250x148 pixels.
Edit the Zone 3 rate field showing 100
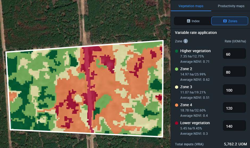[x=234, y=90]
